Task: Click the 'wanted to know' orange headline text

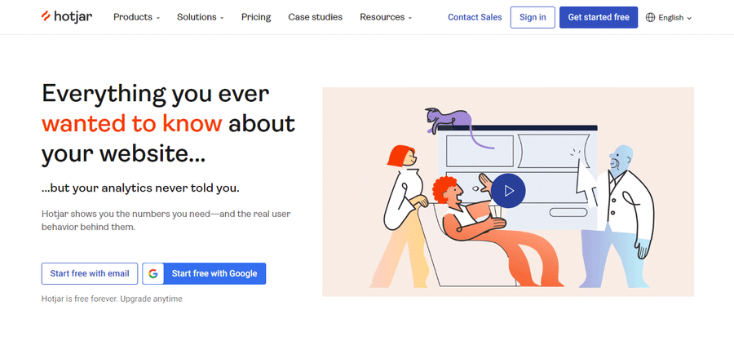Action: 131,123
